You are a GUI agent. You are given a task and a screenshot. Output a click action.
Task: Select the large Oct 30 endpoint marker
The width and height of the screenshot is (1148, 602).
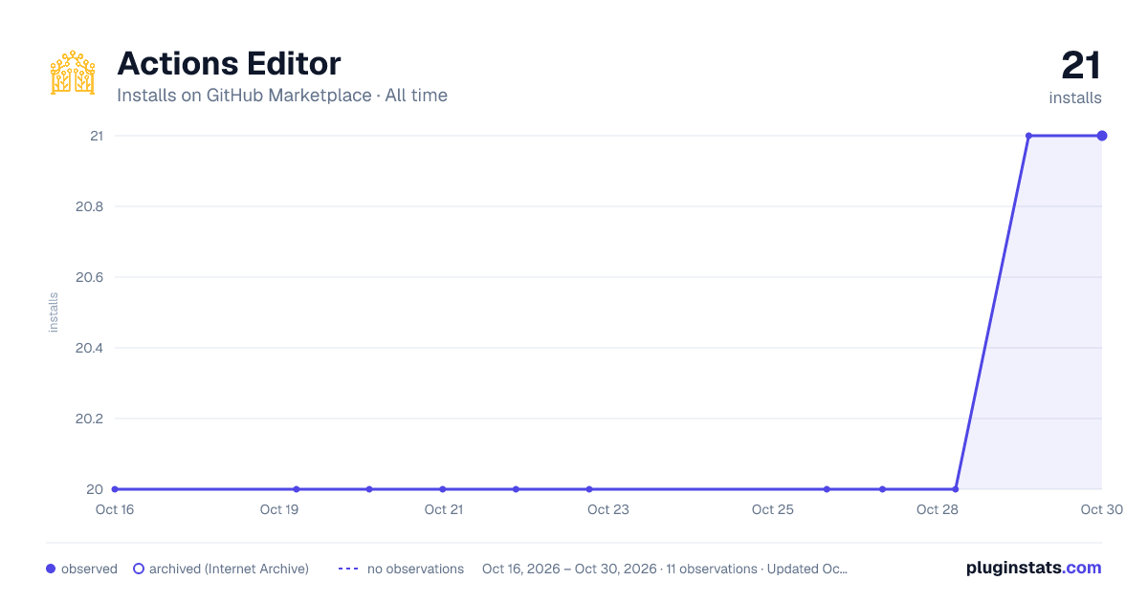[1102, 136]
